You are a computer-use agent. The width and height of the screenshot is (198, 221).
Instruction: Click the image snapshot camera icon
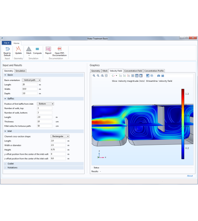point(159,76)
